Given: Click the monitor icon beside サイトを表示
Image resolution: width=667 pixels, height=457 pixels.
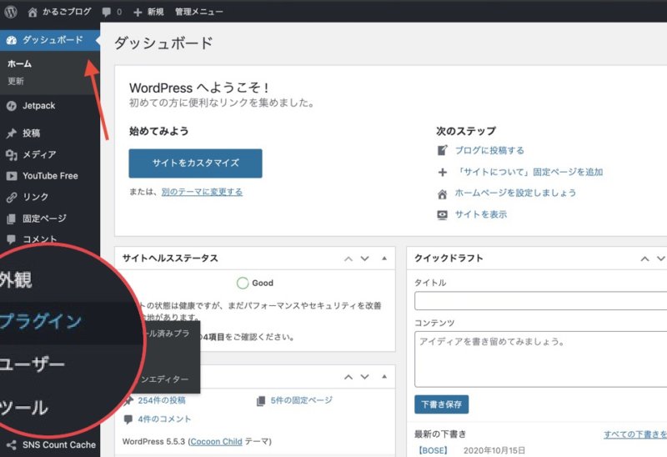Looking at the screenshot, I should [x=443, y=215].
